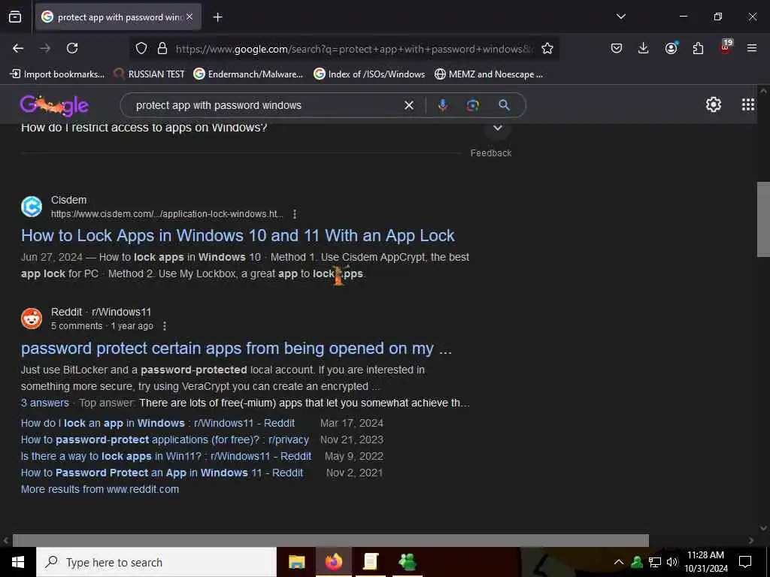Save page to Pocket
Viewport: 770px width, 577px height.
tap(617, 48)
